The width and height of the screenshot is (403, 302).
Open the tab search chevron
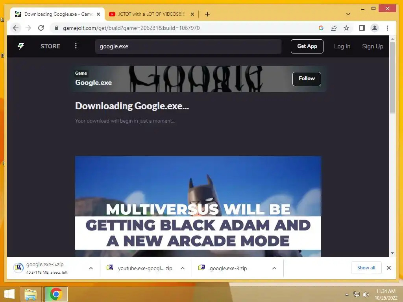(x=348, y=14)
